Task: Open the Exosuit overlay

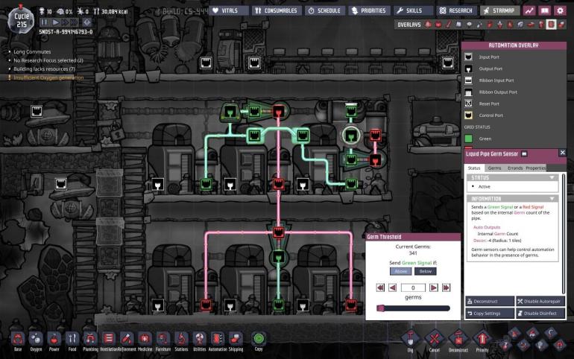Action: (541, 25)
